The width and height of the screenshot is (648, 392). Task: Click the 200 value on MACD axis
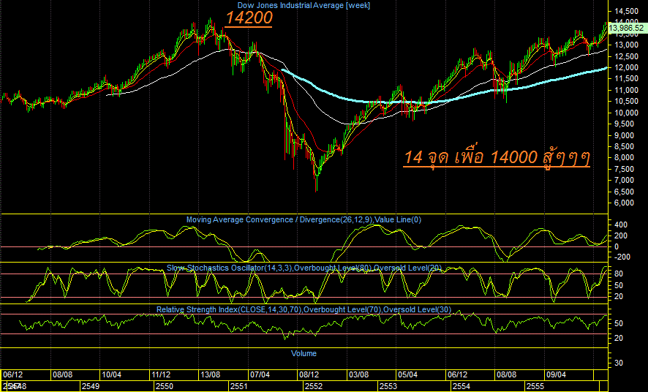pyautogui.click(x=621, y=236)
